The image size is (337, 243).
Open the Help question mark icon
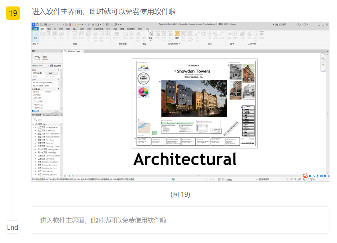click(305, 24)
